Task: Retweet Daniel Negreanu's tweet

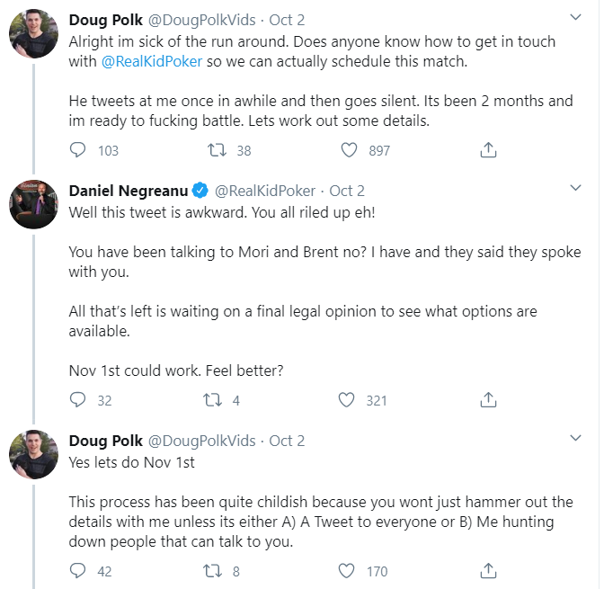Action: point(216,400)
